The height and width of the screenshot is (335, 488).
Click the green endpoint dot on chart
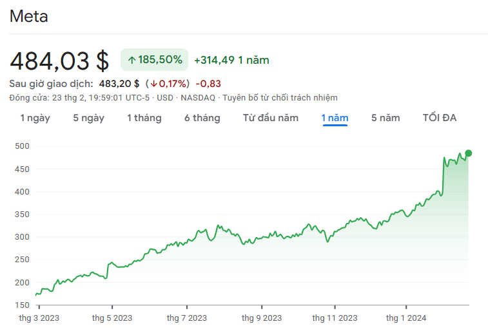(x=468, y=153)
